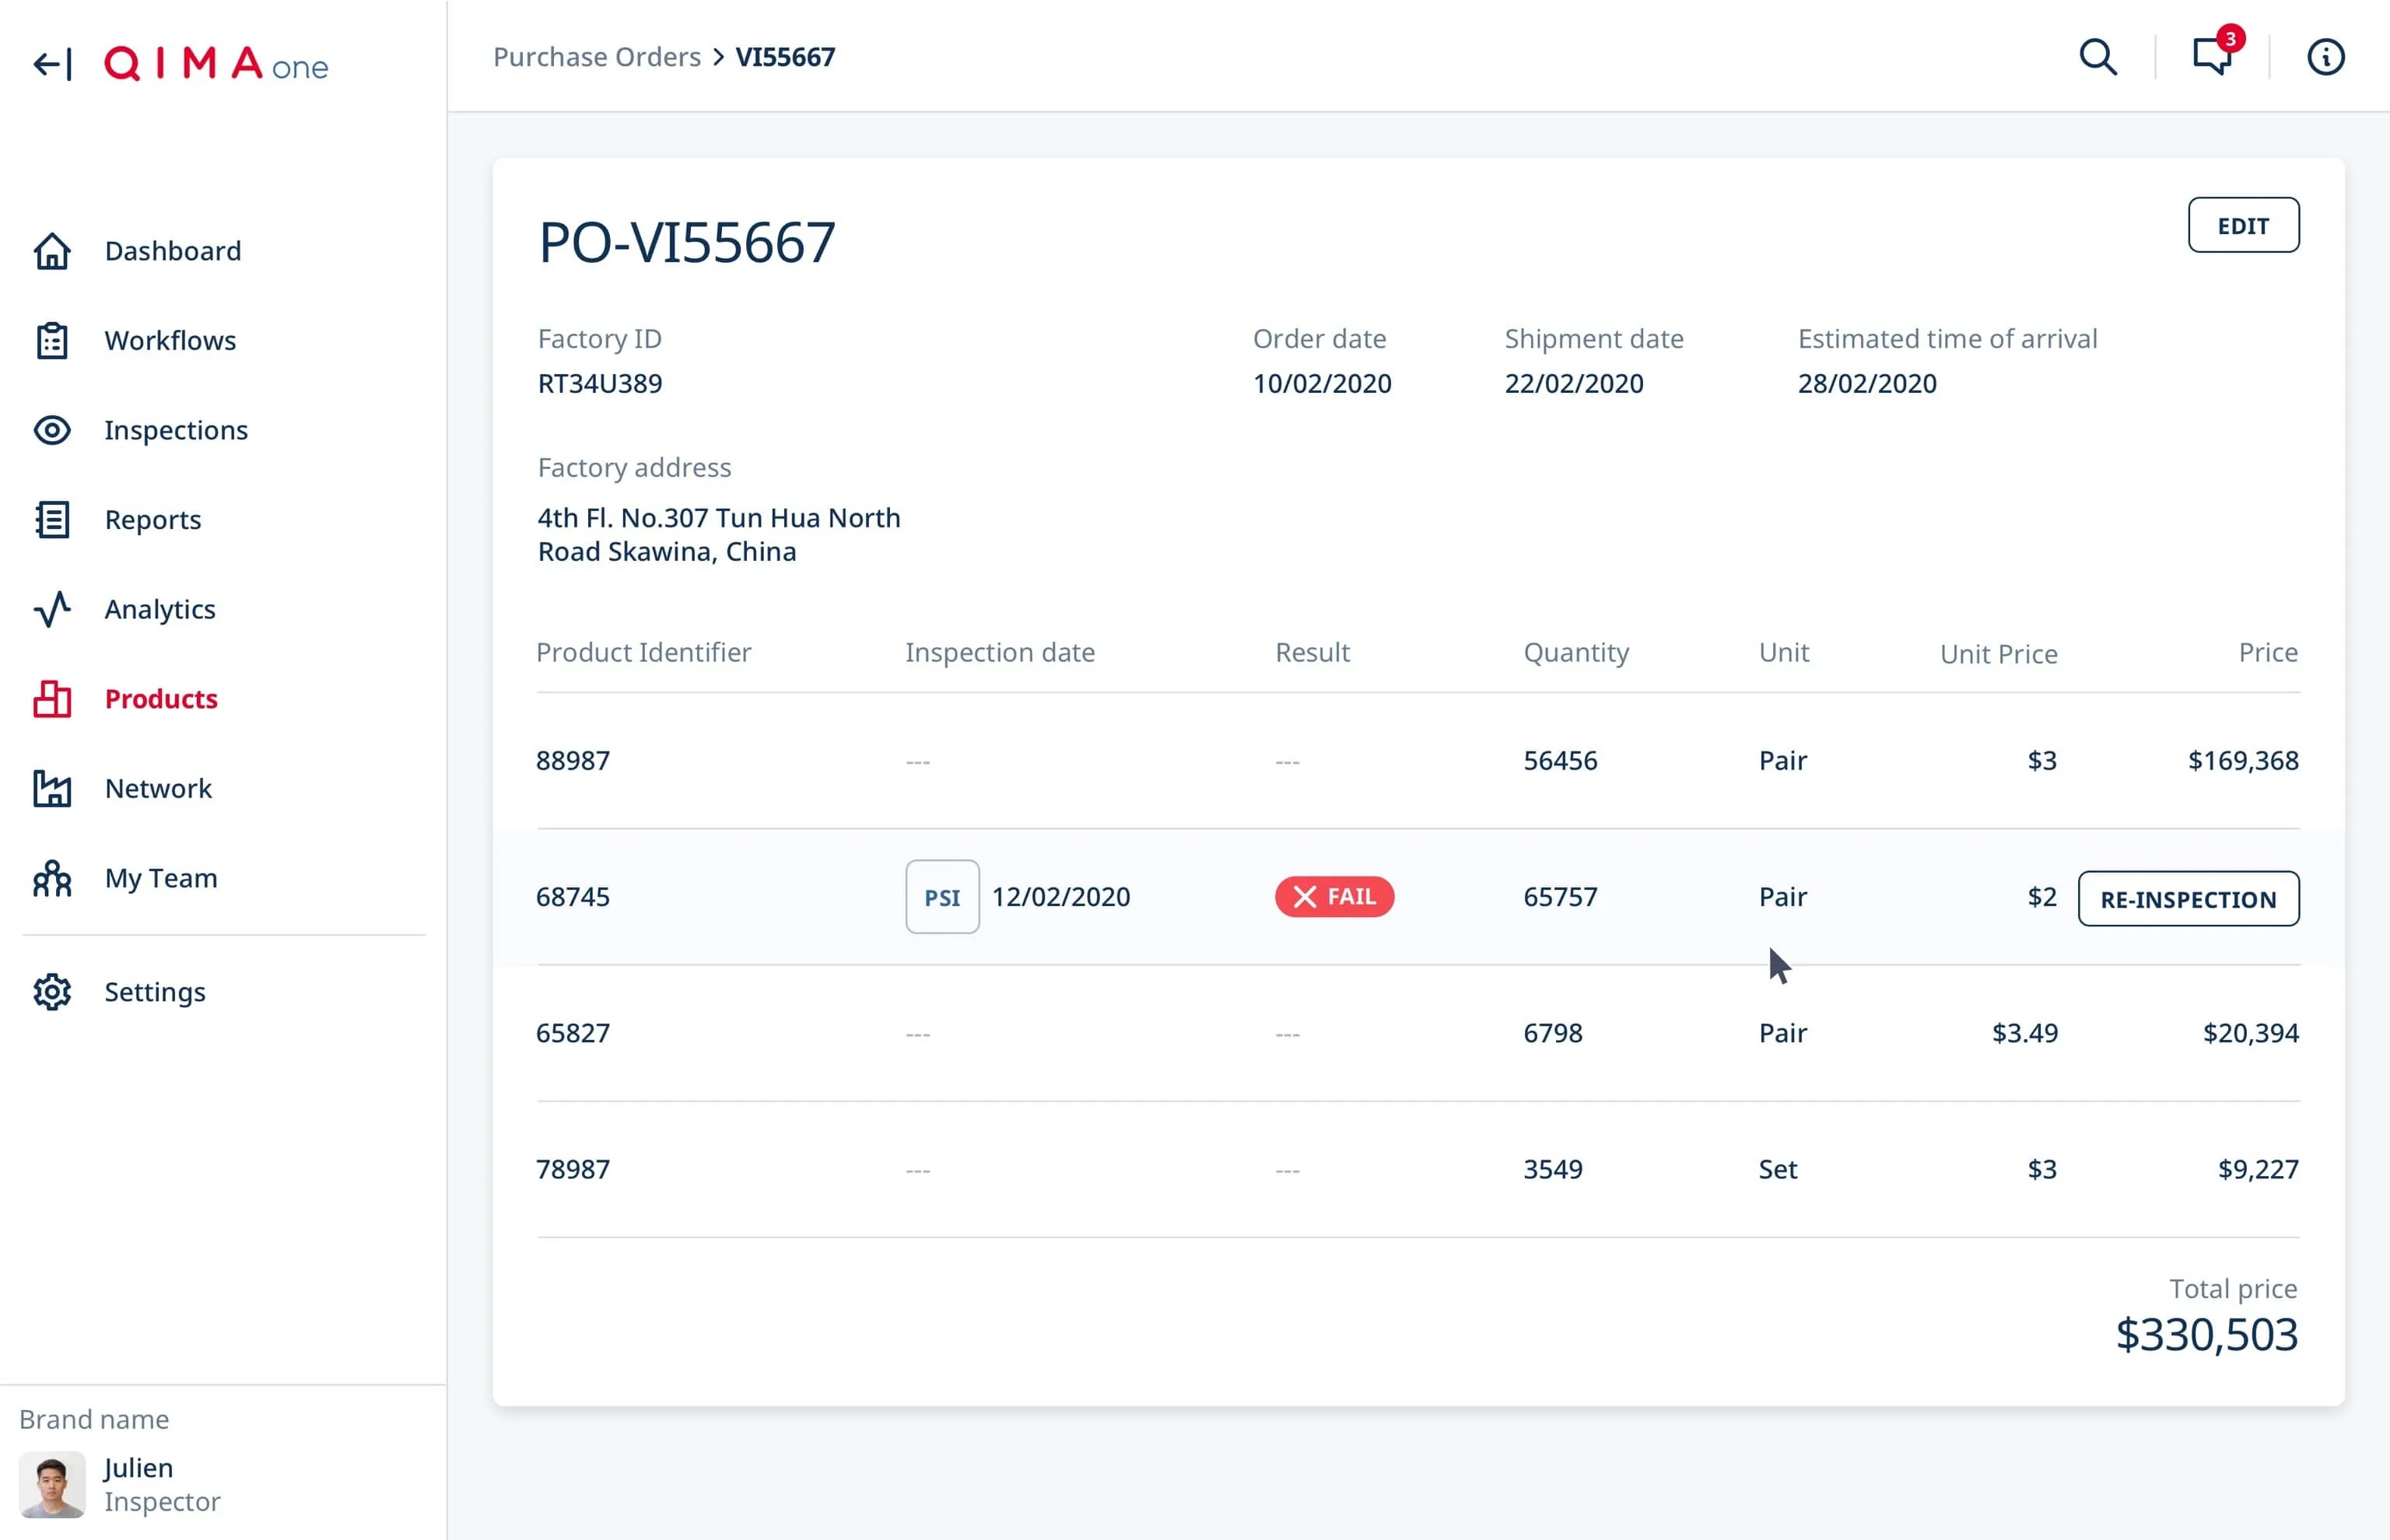Open Reports in the sidebar
Screen dimensions: 2390x1540
pos(153,520)
